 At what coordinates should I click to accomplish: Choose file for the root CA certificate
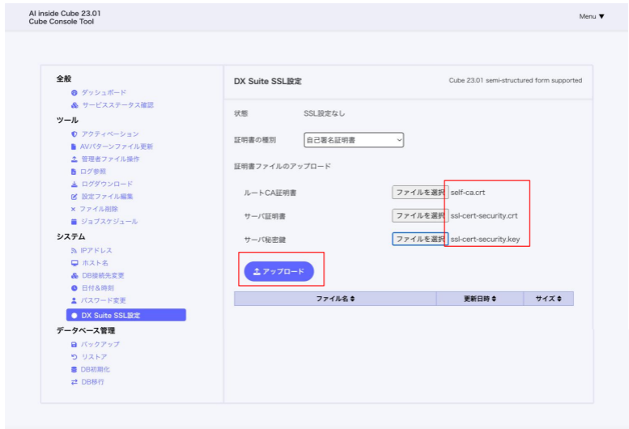coord(419,193)
